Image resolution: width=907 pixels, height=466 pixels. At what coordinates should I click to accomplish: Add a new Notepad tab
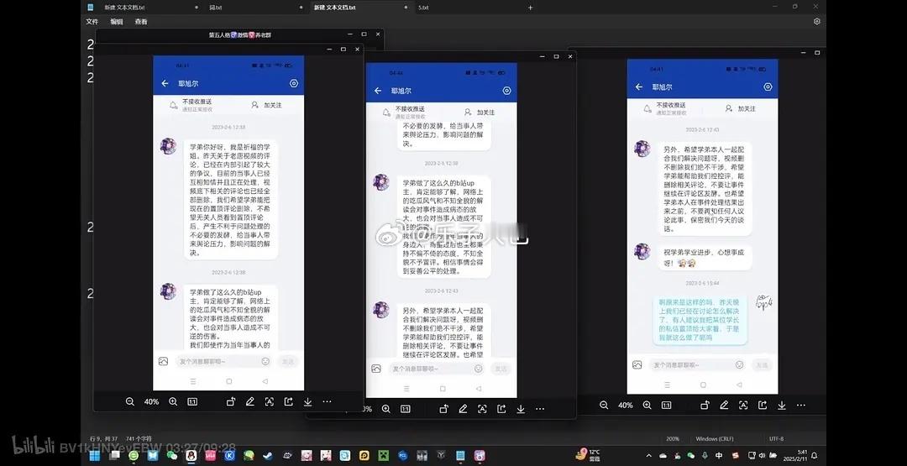(531, 8)
